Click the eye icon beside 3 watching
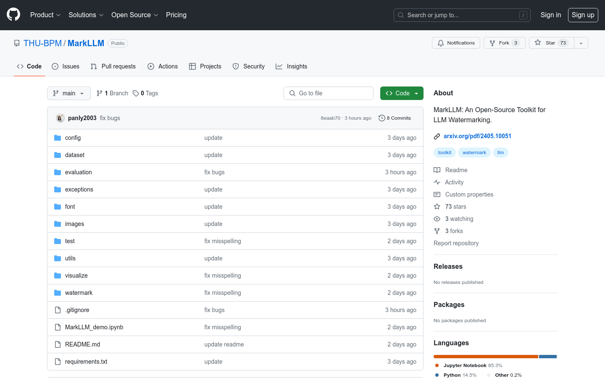This screenshot has width=605, height=378. [437, 219]
